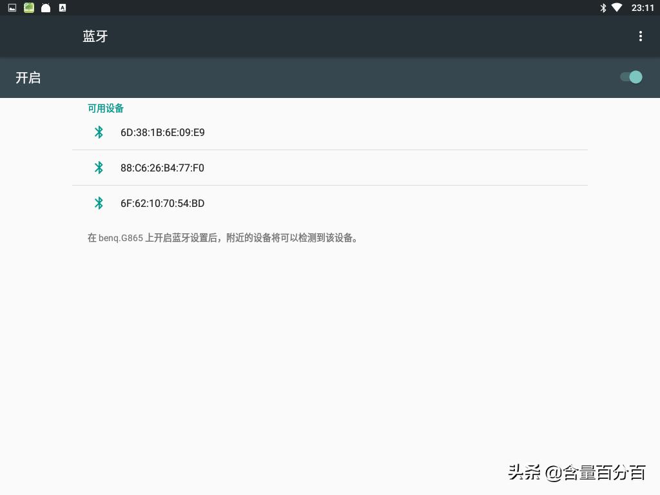Pair with device 6D:38:1B:6E:09:E9
Image resolution: width=660 pixels, height=495 pixels.
pyautogui.click(x=162, y=132)
